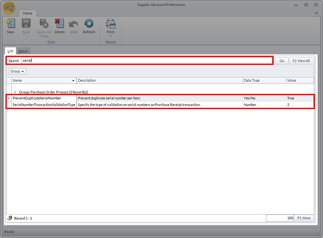The height and width of the screenshot is (238, 323).
Task: Click into the Search text field
Action: pyautogui.click(x=146, y=61)
